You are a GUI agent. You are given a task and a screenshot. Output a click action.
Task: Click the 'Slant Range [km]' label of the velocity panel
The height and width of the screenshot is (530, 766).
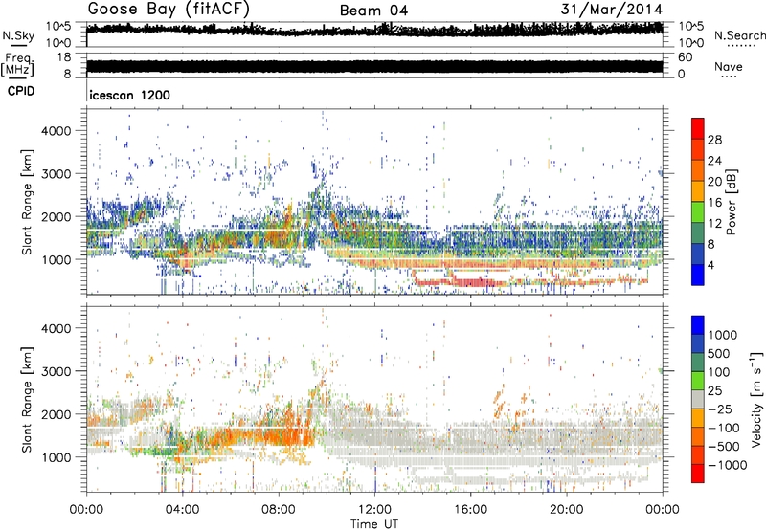[x=27, y=400]
